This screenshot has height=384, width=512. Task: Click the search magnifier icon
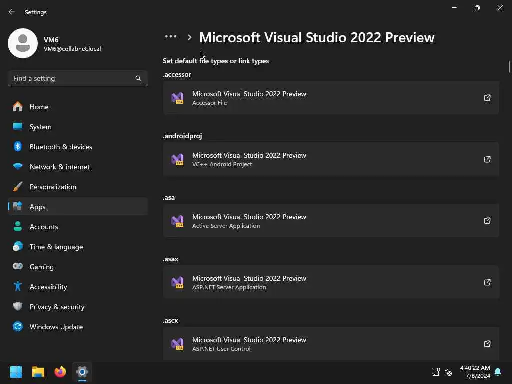tap(138, 78)
